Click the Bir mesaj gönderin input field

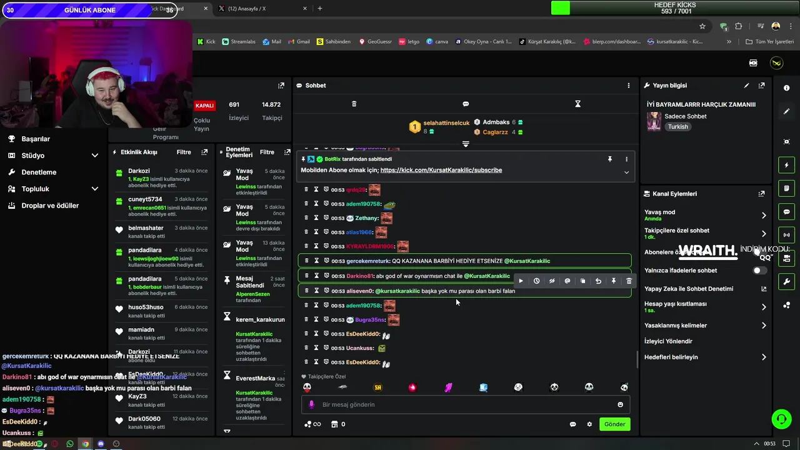point(466,404)
